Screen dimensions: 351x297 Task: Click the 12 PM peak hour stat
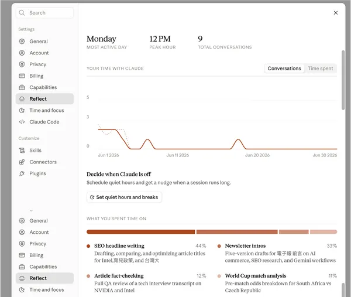[163, 42]
